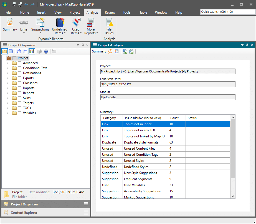This screenshot has height=224, width=256.
Task: Open the More Reports dropdown
Action: tap(91, 26)
